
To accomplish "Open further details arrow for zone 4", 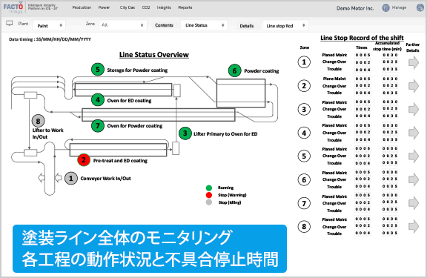I will (414, 133).
